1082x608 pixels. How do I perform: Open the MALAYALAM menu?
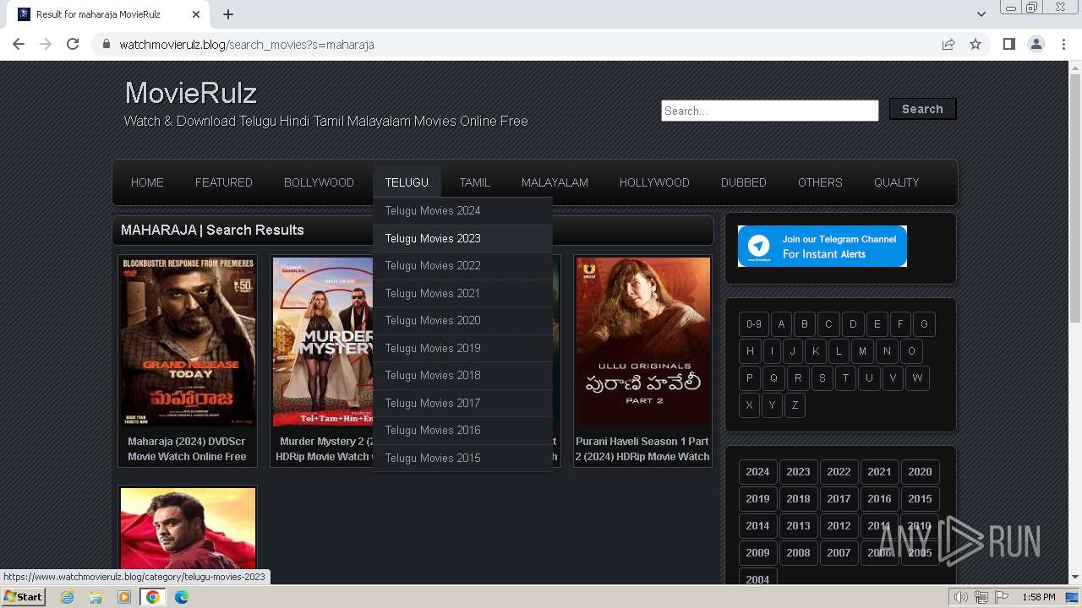point(555,182)
